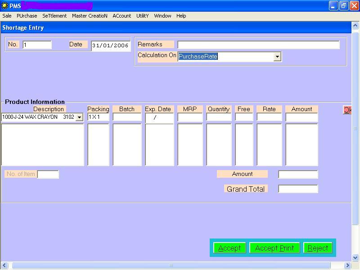Restore down the PMS window
Image resolution: width=360 pixels, height=270 pixels.
[344, 6]
